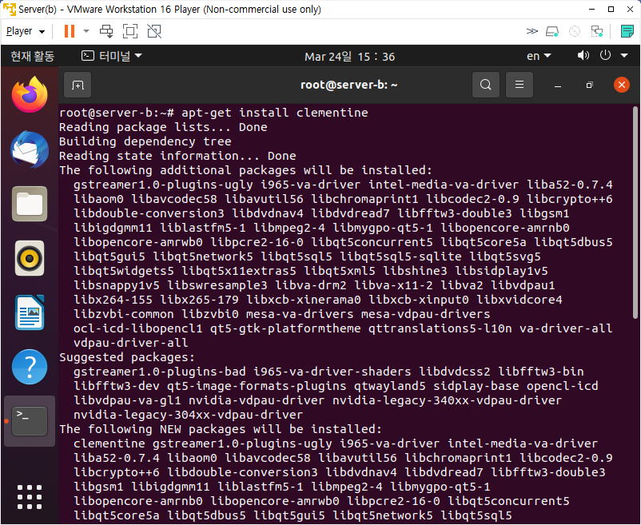Click 'vdpau-driver-all' text in terminal
Viewport: 641px width, 525px height.
coord(131,343)
